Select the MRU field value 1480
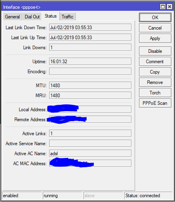 pyautogui.click(x=90, y=95)
